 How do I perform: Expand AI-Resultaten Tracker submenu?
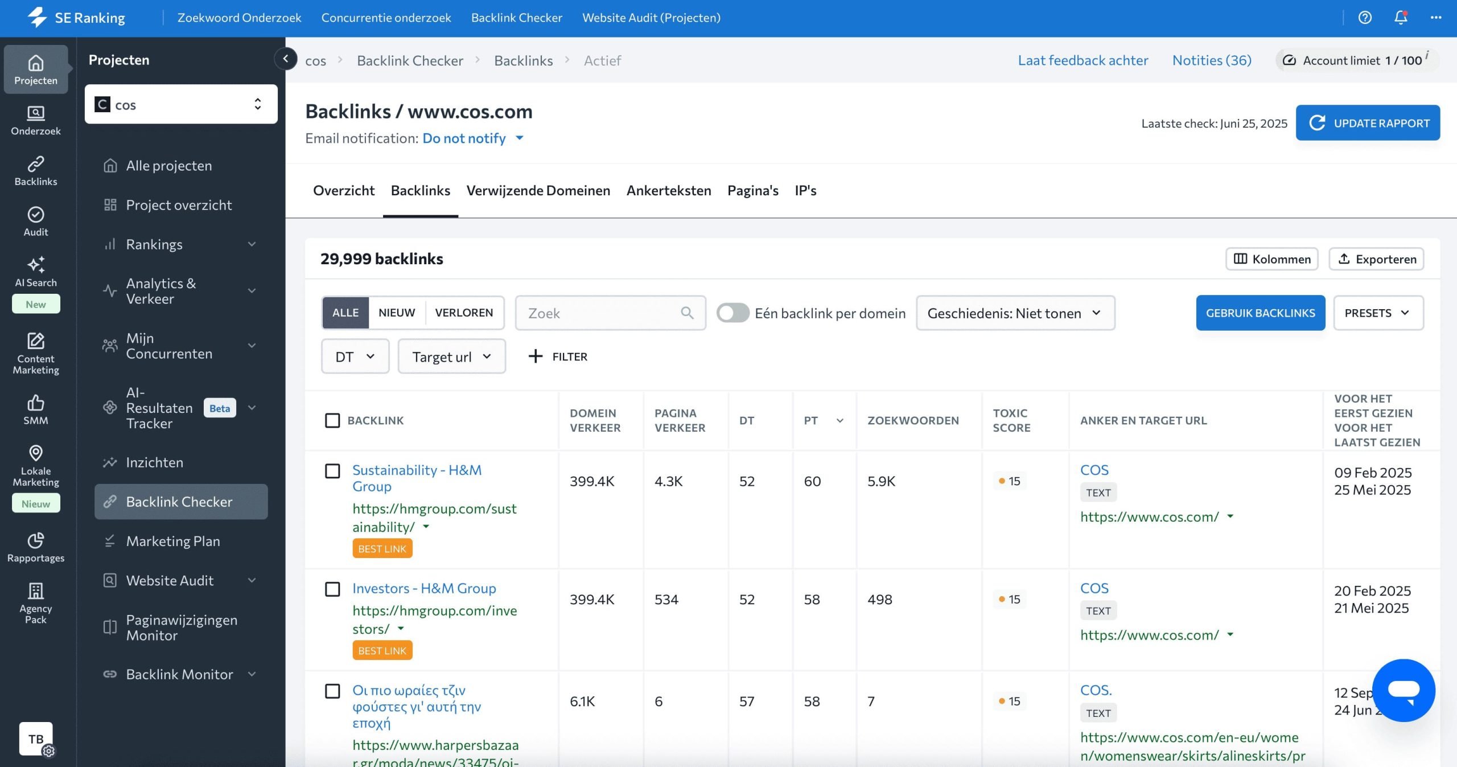point(252,408)
